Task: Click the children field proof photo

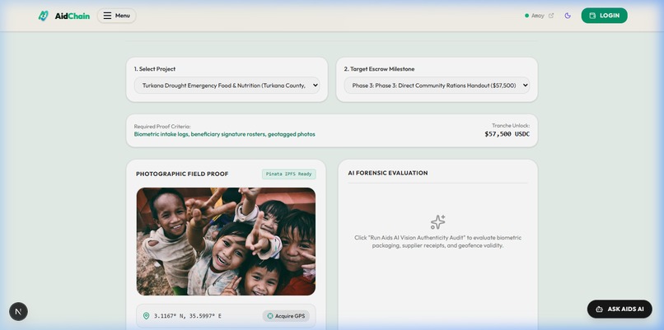Action: tap(226, 242)
